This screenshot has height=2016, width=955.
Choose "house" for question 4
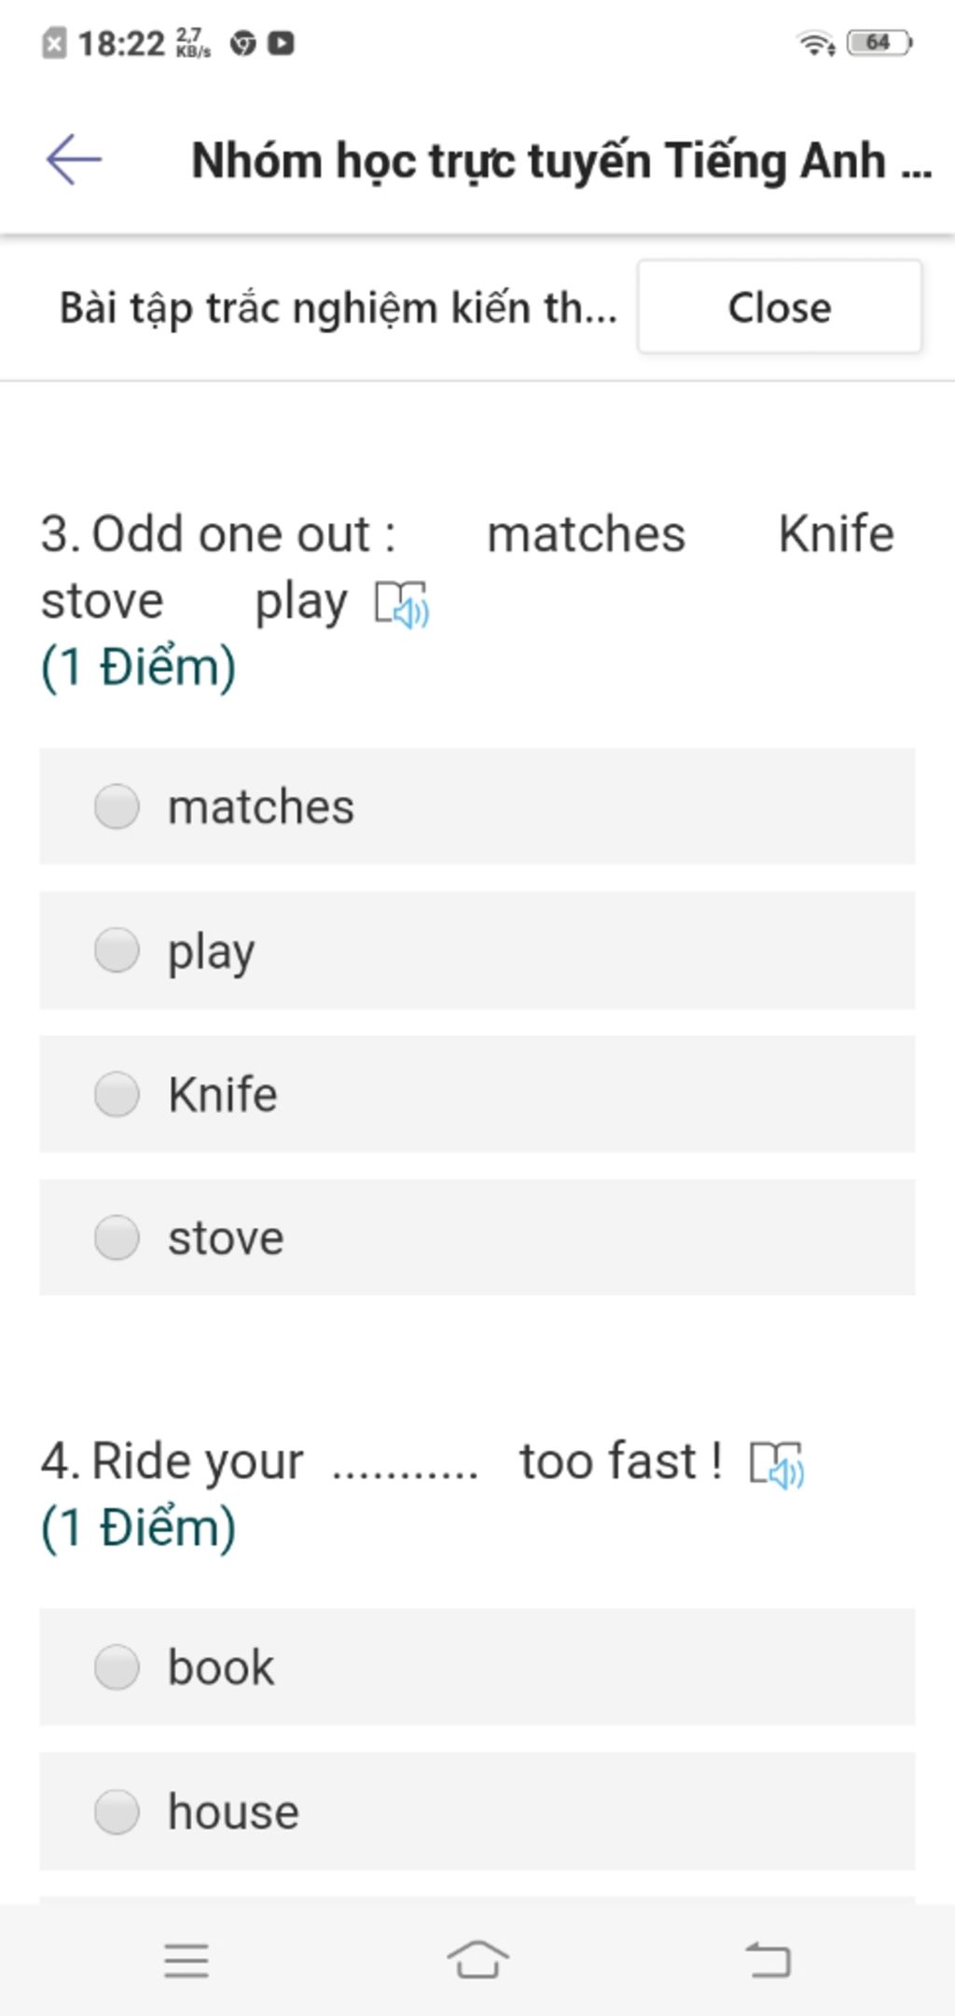click(118, 1812)
